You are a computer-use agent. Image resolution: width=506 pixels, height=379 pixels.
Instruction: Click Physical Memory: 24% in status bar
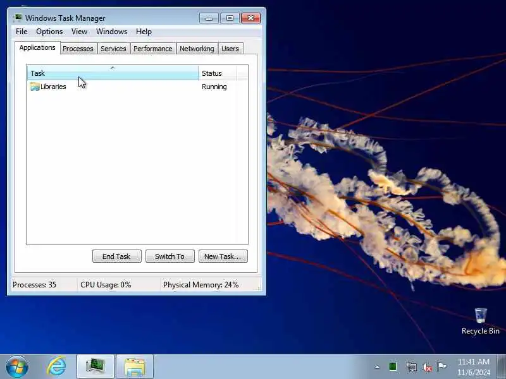tap(201, 285)
